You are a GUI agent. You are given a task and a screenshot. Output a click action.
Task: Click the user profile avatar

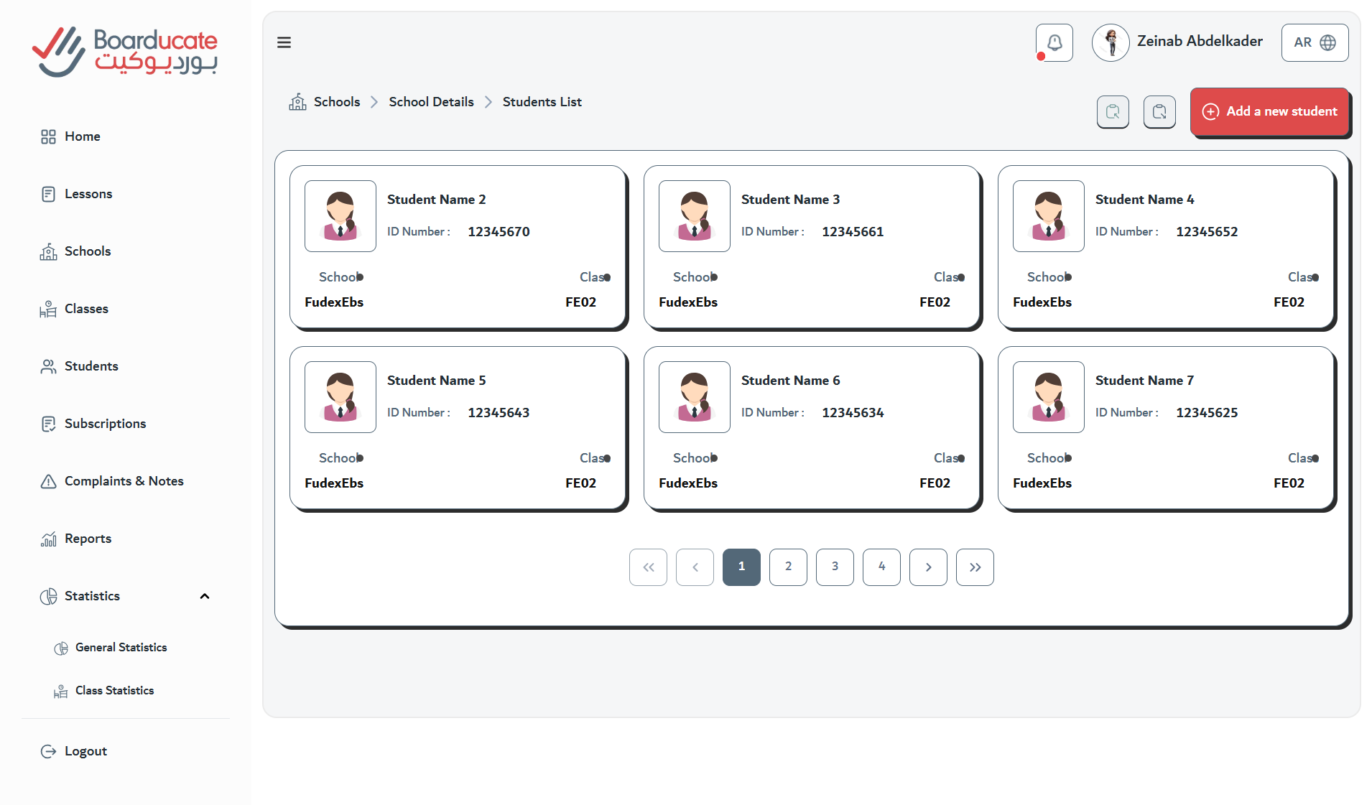tap(1111, 42)
